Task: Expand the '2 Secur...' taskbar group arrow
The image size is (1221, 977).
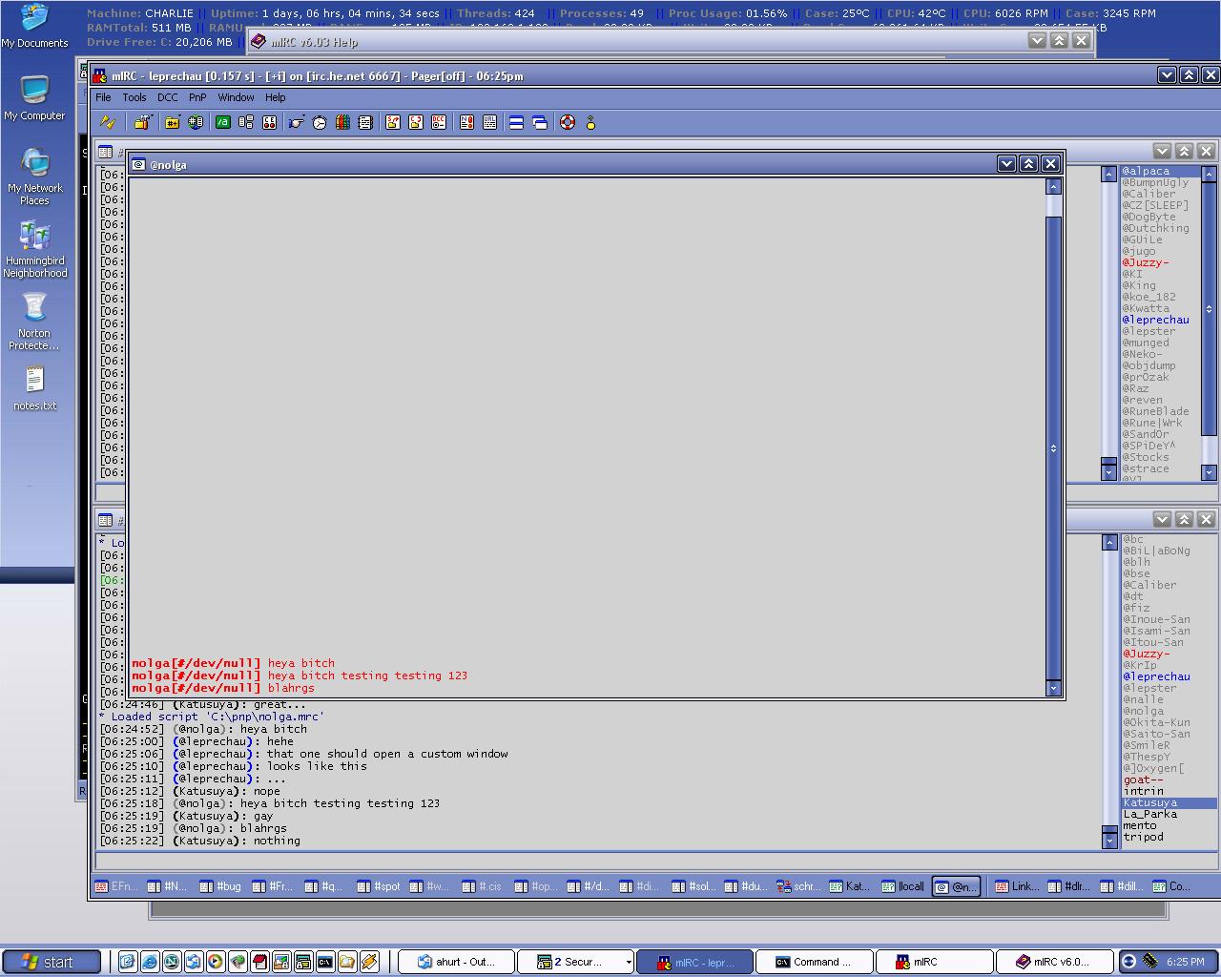Action: click(x=629, y=962)
